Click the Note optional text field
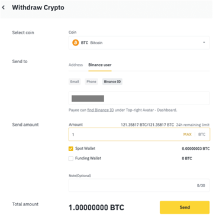The width and height of the screenshot is (213, 215). click(139, 185)
